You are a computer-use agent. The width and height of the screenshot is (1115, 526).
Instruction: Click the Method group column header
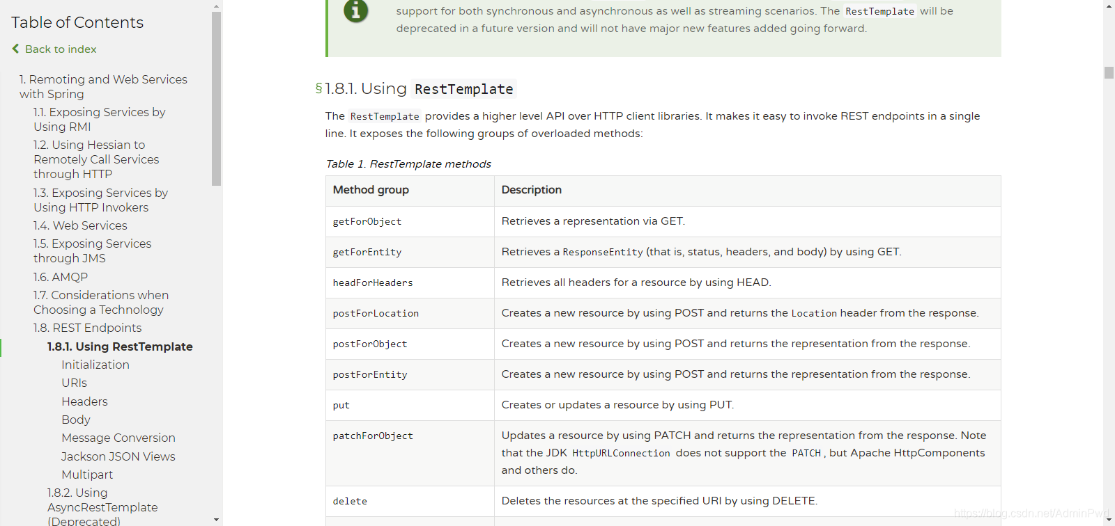410,191
